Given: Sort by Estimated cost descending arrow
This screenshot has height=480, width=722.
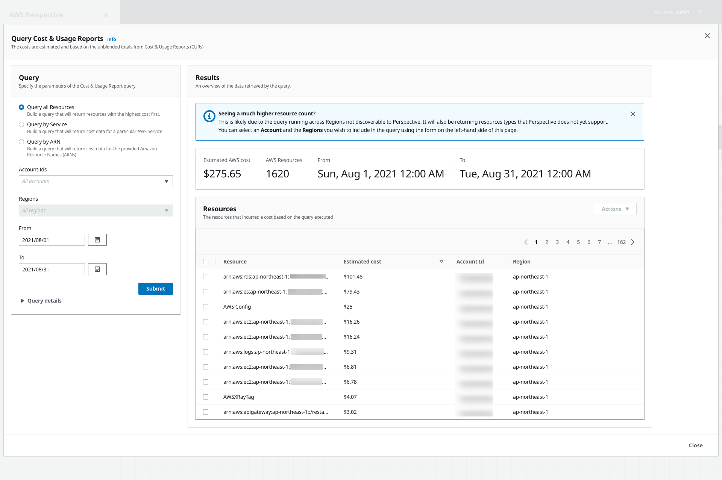Looking at the screenshot, I should tap(441, 262).
